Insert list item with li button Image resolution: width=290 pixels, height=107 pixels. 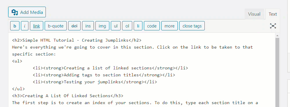click(x=138, y=26)
